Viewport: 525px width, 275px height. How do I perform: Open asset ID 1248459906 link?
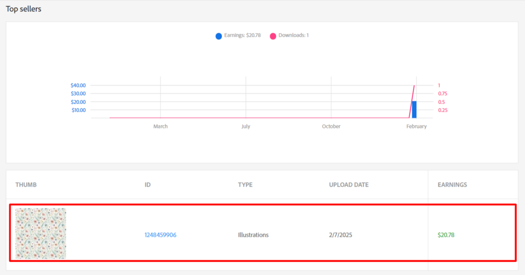click(160, 235)
